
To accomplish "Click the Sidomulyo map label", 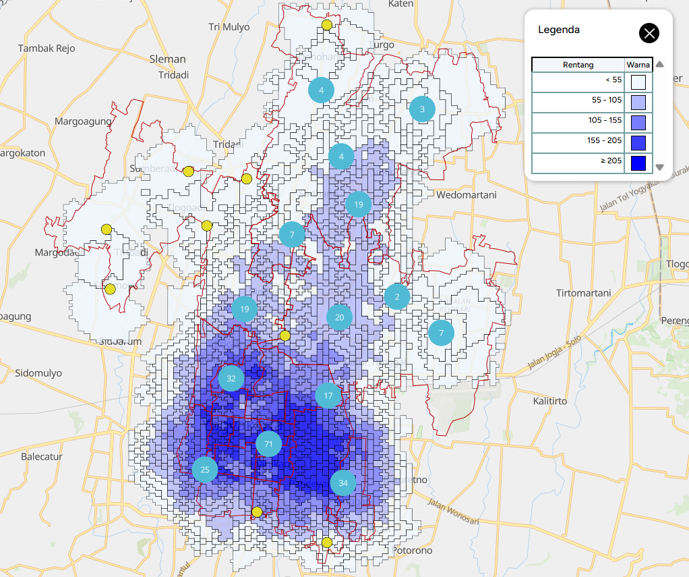I will pyautogui.click(x=38, y=373).
